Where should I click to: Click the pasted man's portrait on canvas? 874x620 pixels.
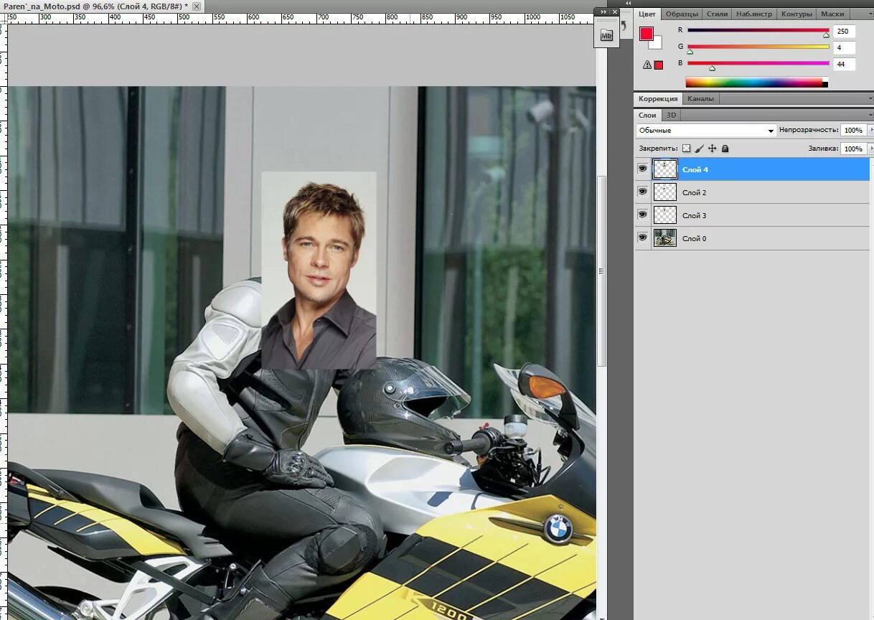[319, 271]
